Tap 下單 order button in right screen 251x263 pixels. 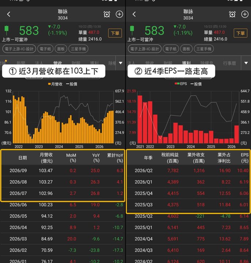240,33
